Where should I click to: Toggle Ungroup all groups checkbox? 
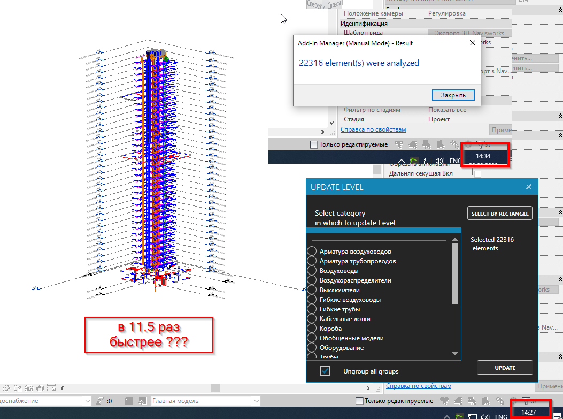325,371
